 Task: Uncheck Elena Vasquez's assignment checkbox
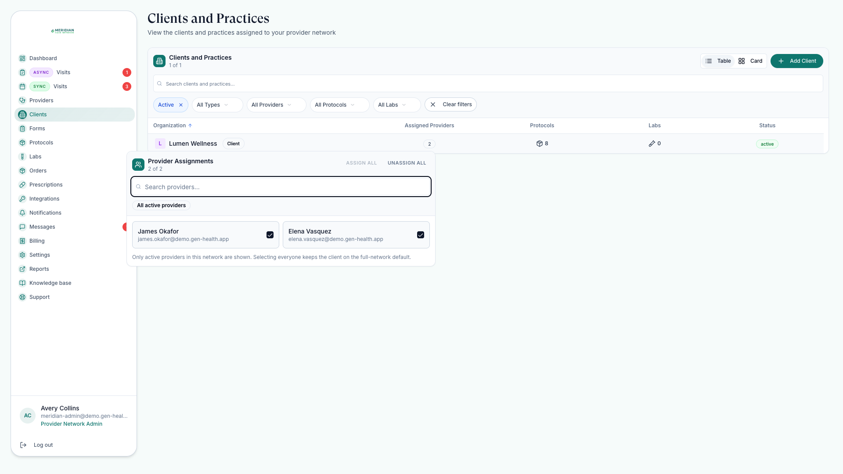[421, 235]
